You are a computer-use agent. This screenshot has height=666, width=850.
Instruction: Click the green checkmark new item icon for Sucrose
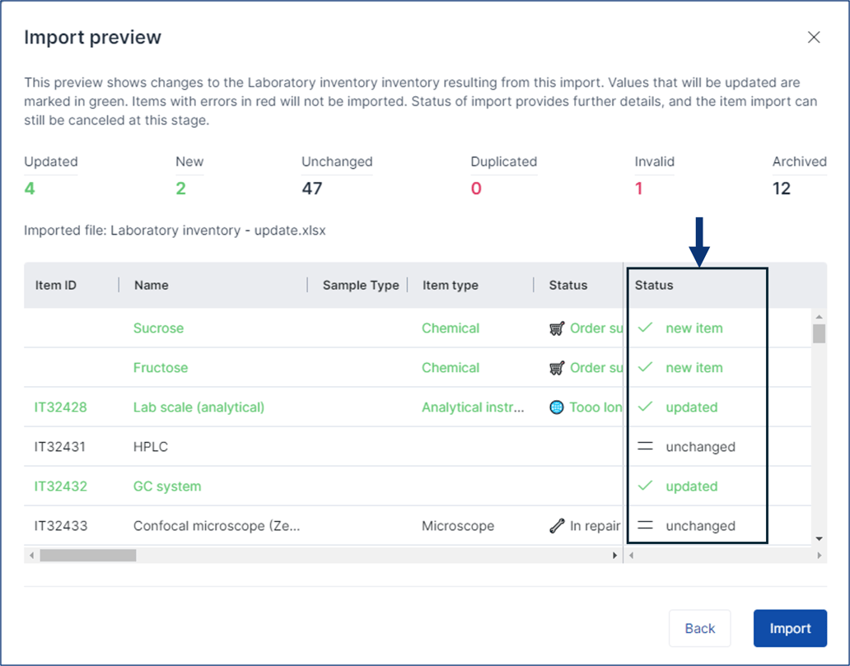[646, 328]
